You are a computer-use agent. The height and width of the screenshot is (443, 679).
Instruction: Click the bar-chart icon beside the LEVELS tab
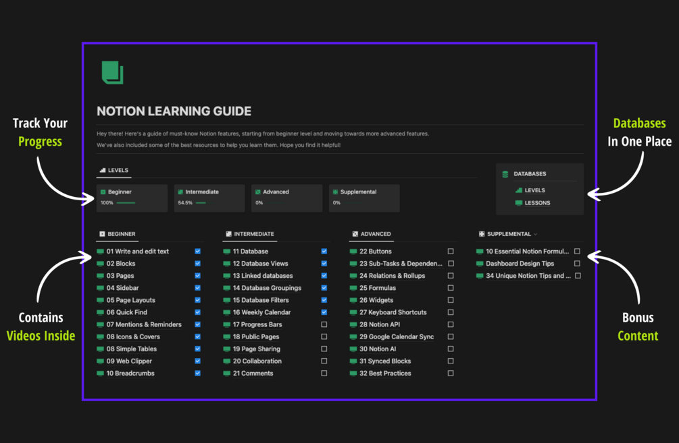[x=103, y=171]
